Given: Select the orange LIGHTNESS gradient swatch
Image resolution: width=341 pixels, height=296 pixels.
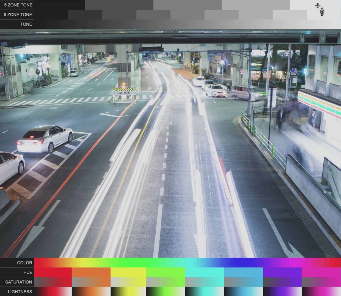Looking at the screenshot, I should click(x=91, y=291).
